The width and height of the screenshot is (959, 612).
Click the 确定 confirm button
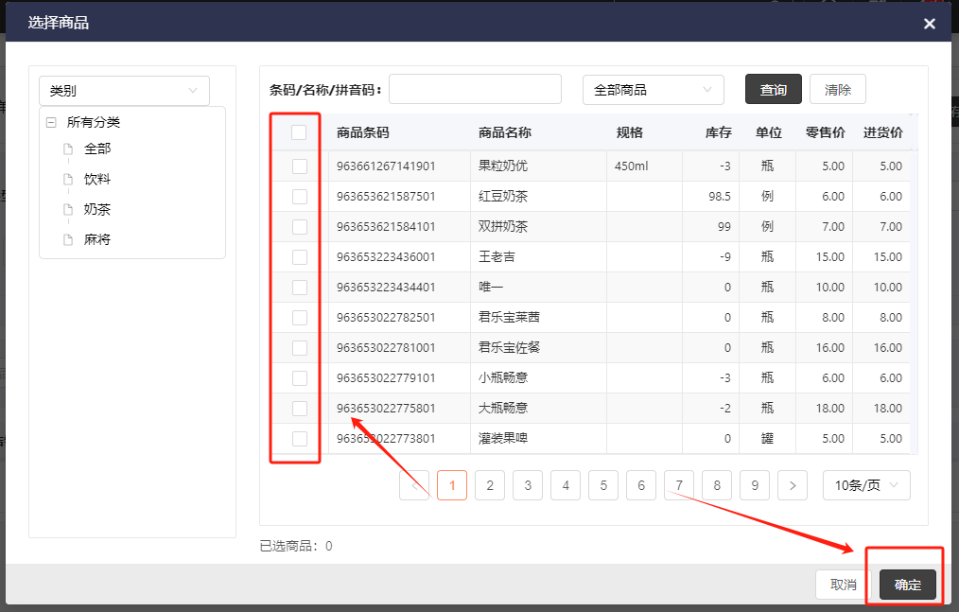(x=907, y=585)
